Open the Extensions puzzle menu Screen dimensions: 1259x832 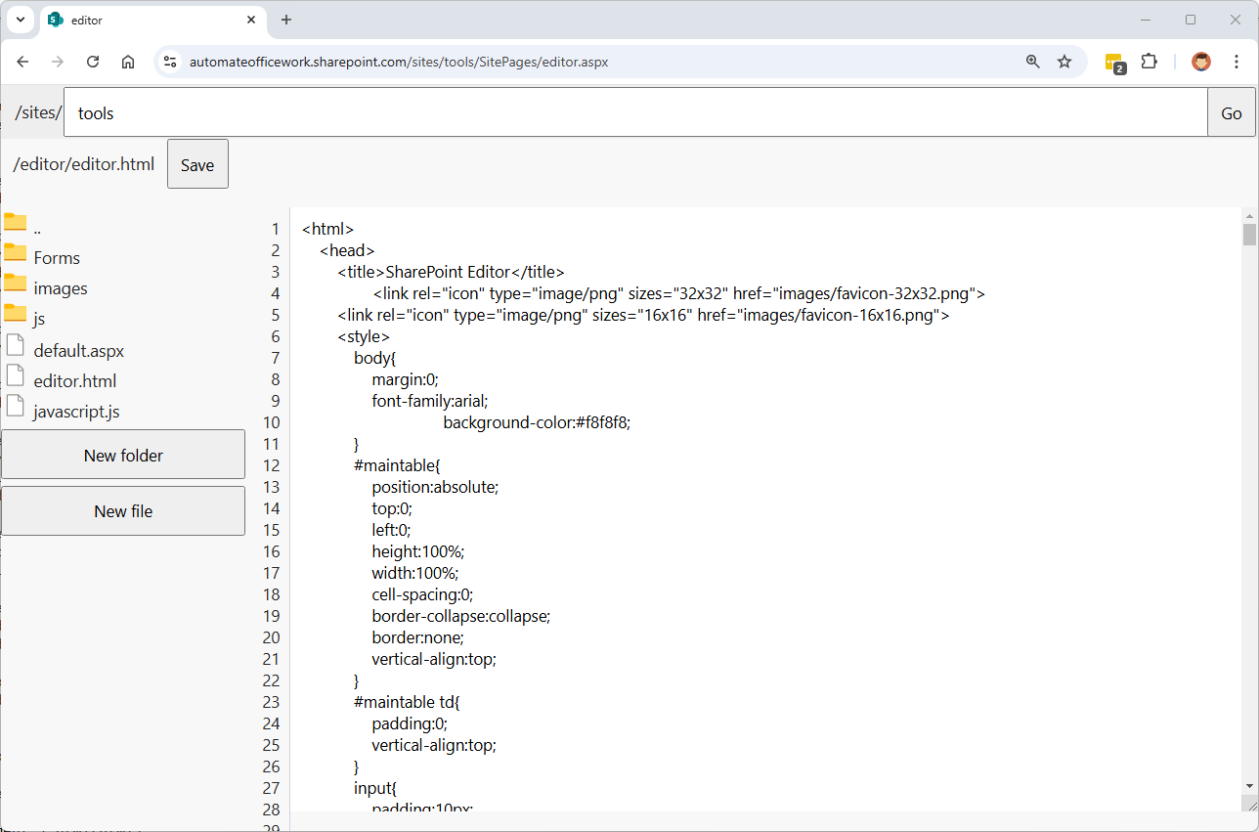[x=1150, y=62]
